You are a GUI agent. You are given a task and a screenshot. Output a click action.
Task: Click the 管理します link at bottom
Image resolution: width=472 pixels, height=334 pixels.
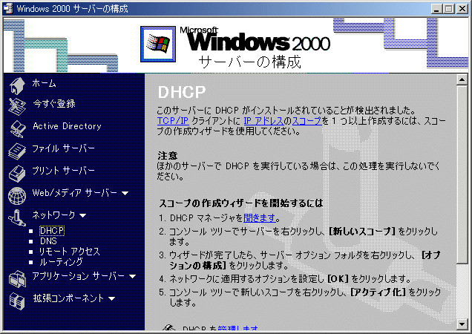[237, 328]
